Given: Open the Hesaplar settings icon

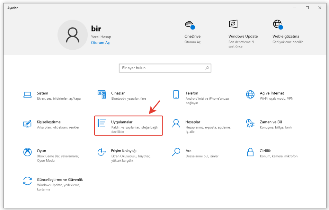Looking at the screenshot, I should coord(176,123).
